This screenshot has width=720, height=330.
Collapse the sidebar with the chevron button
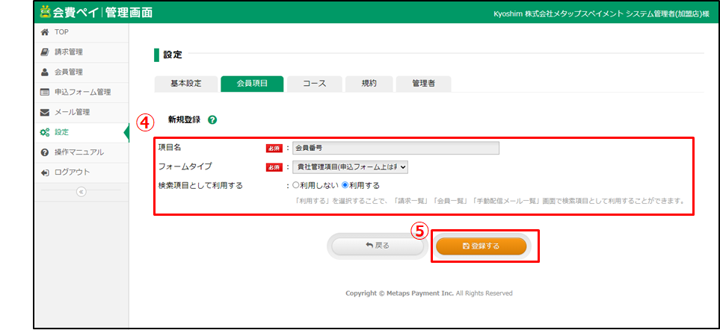81,191
